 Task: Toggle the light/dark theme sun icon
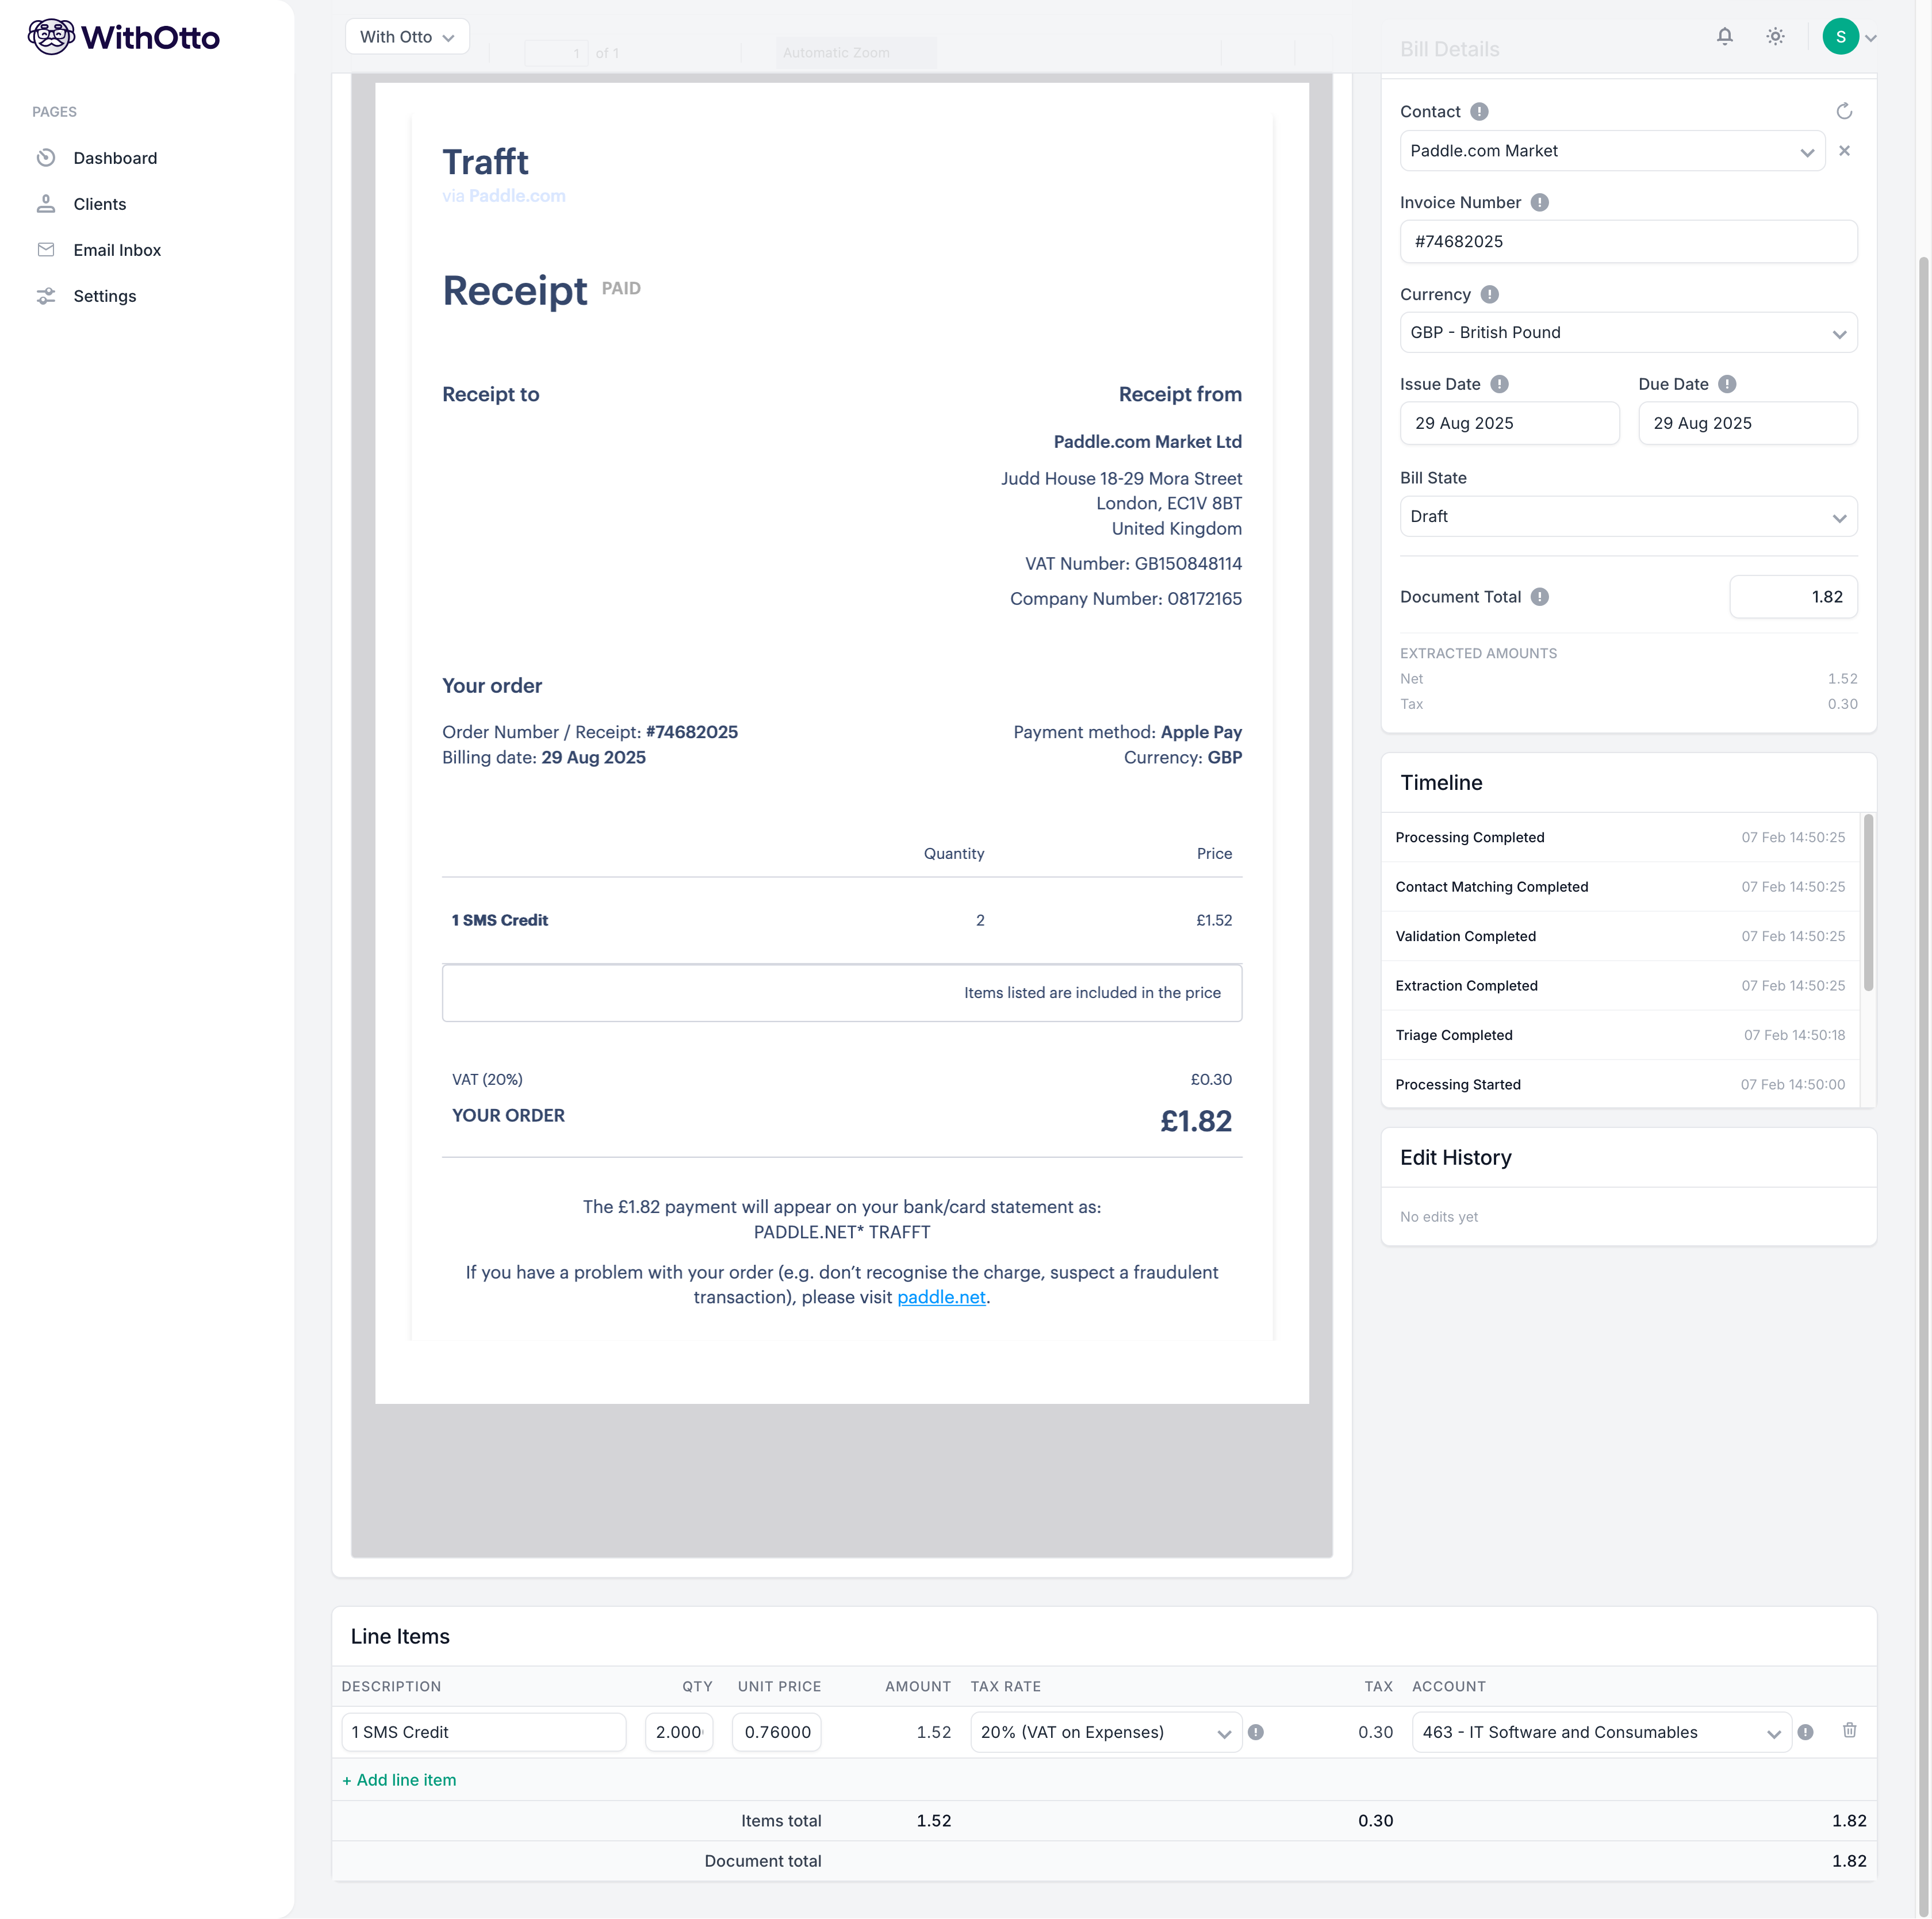point(1775,37)
